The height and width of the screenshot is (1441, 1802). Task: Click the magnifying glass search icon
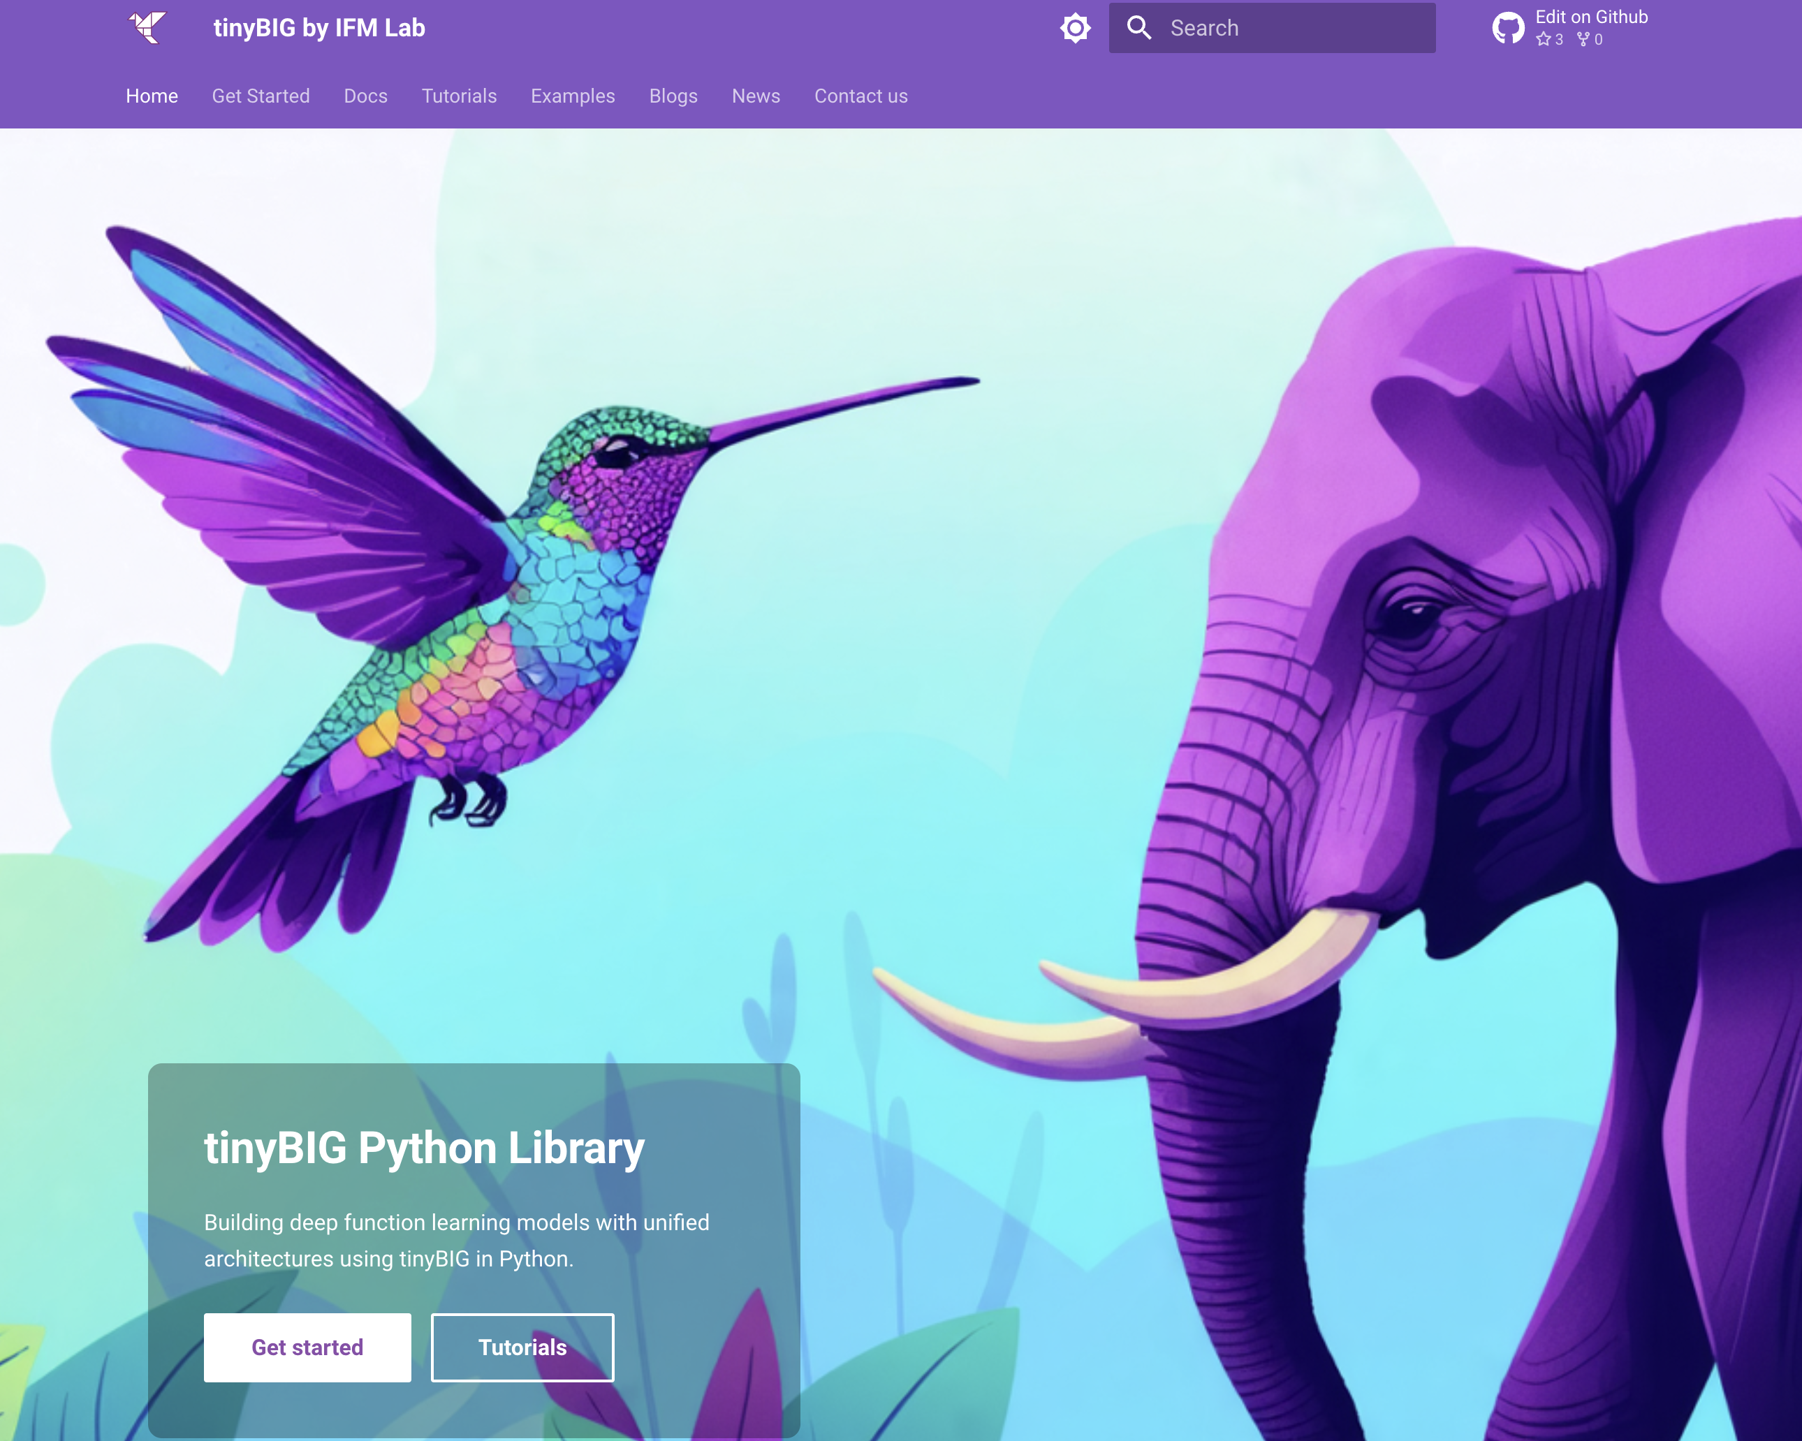(1138, 27)
